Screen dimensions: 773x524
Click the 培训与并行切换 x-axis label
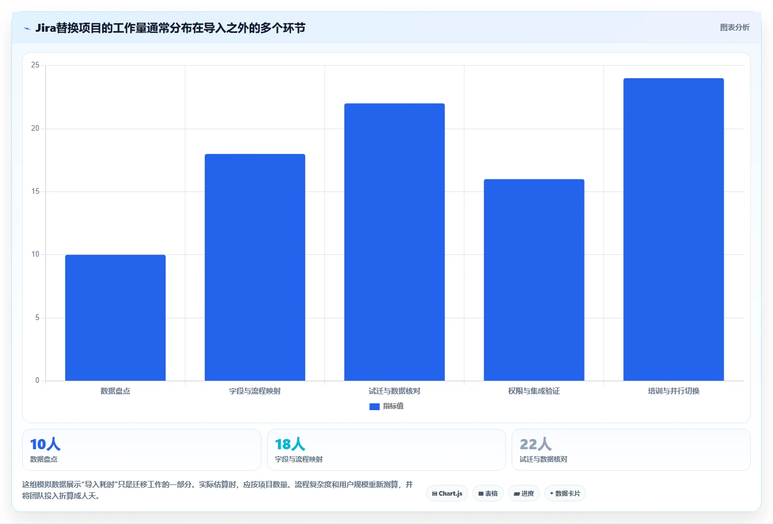point(673,391)
